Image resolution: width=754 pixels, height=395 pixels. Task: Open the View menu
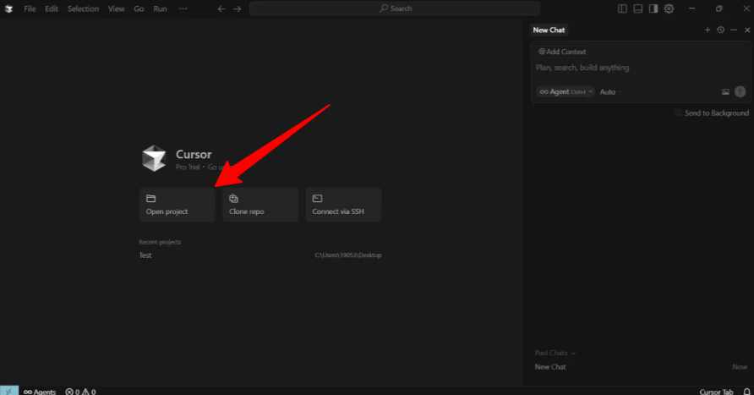pyautogui.click(x=117, y=8)
